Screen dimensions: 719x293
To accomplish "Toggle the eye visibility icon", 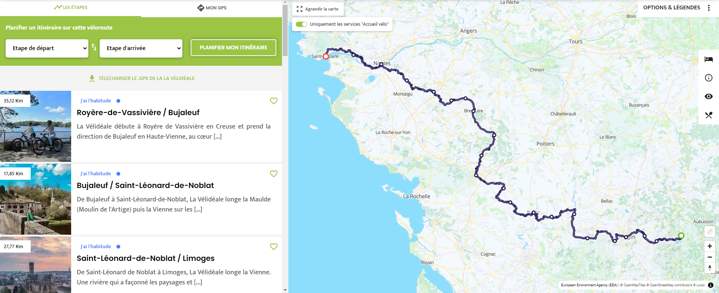I will 709,96.
